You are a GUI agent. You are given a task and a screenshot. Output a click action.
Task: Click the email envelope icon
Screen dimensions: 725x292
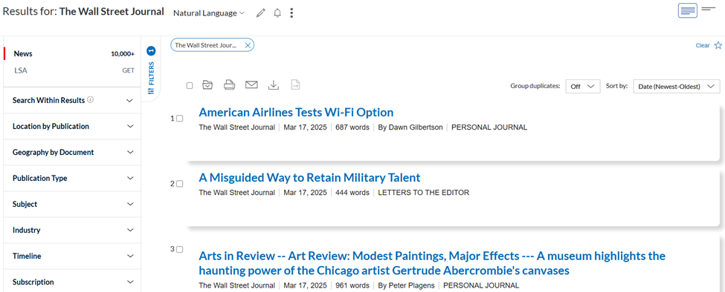pos(251,84)
